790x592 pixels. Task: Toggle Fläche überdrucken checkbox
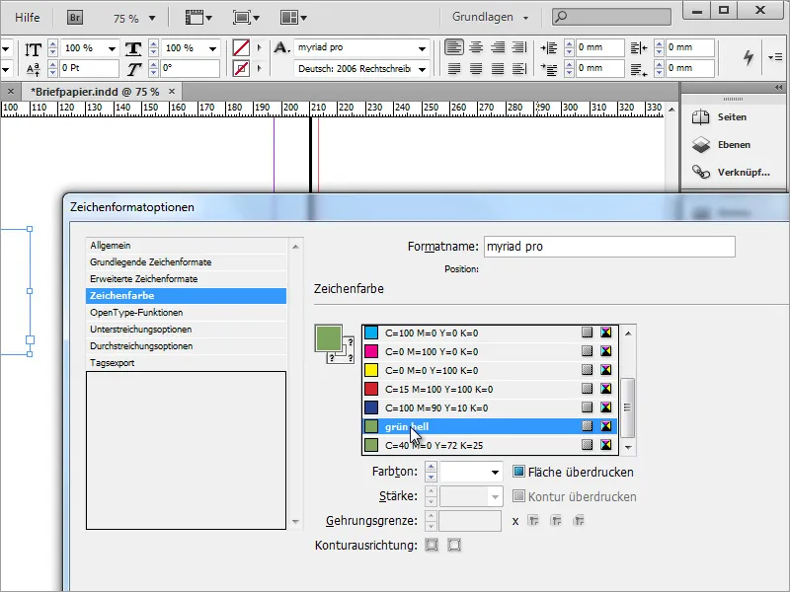pos(518,472)
